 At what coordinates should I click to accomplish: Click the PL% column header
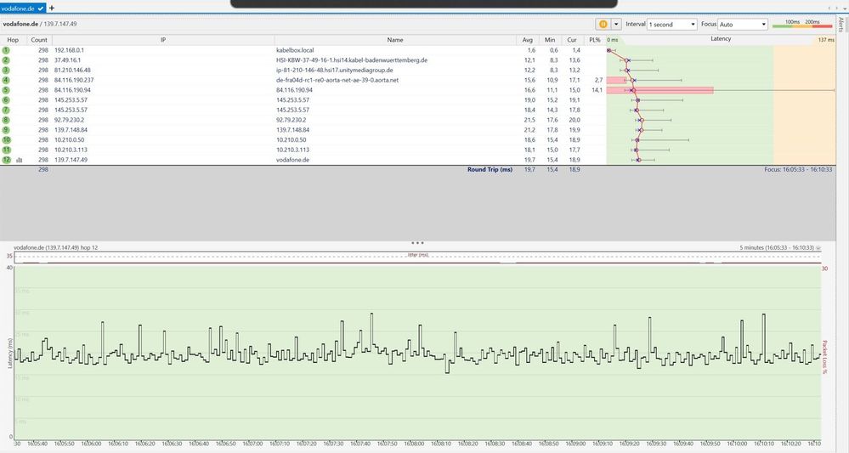595,40
